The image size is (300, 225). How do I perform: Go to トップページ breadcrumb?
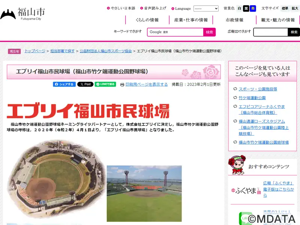click(x=35, y=51)
